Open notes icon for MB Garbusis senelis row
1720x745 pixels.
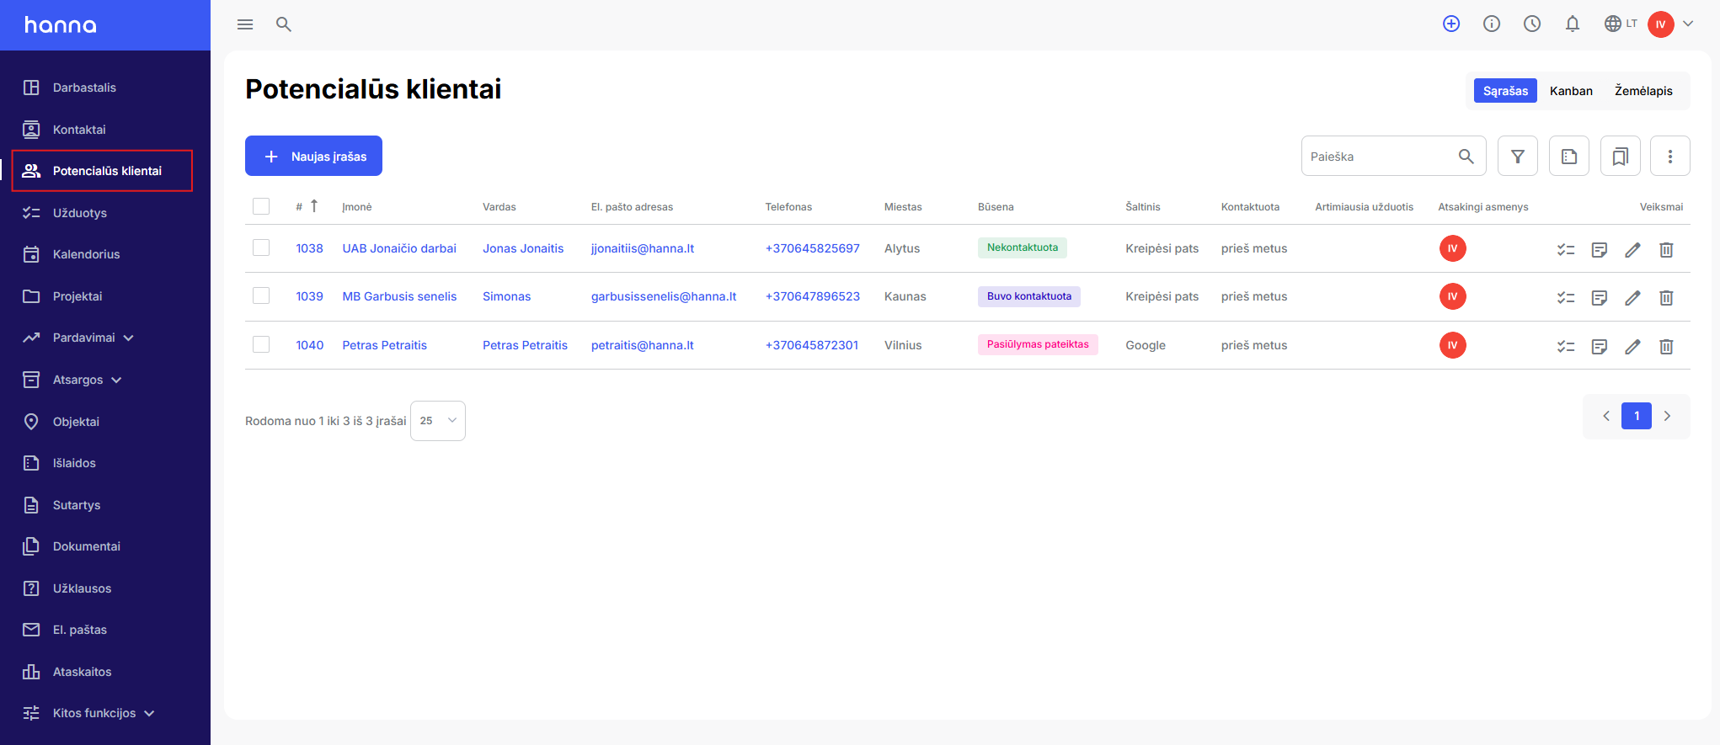pos(1600,298)
